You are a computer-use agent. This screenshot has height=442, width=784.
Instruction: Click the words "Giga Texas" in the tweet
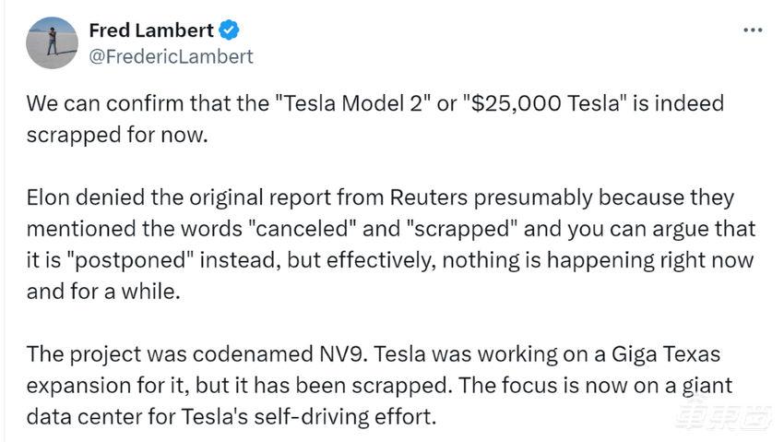pos(670,355)
